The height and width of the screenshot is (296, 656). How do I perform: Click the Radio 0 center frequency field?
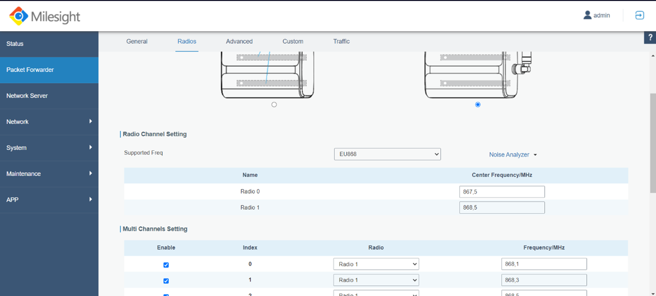click(x=502, y=192)
